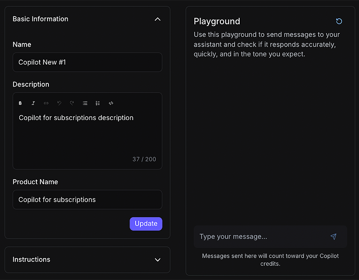Screen dimensions: 359x280
Task: Click the Update button
Action: (x=146, y=224)
